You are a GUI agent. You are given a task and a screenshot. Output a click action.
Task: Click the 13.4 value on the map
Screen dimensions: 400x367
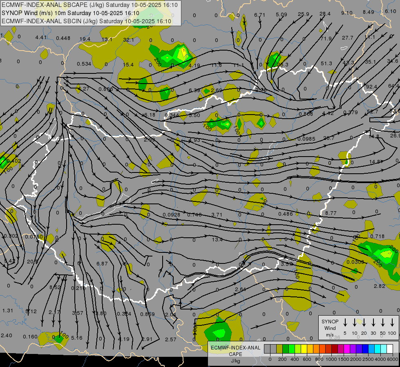coord(217,240)
